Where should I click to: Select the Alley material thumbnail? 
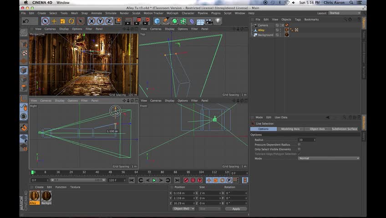point(35,196)
